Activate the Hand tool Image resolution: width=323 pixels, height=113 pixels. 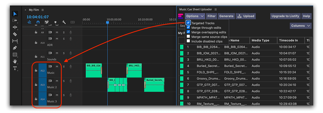[15, 62]
